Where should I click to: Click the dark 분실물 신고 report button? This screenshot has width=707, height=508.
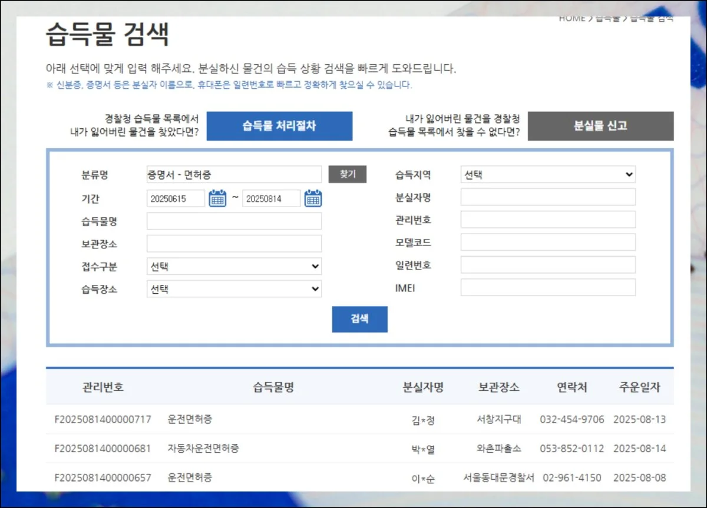[x=600, y=126]
